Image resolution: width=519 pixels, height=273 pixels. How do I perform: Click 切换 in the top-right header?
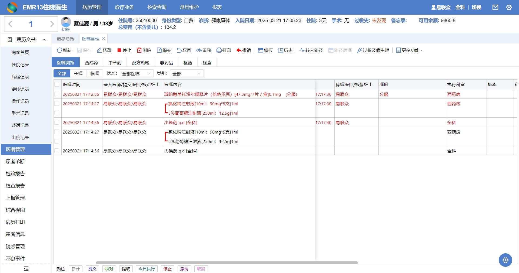pos(476,7)
